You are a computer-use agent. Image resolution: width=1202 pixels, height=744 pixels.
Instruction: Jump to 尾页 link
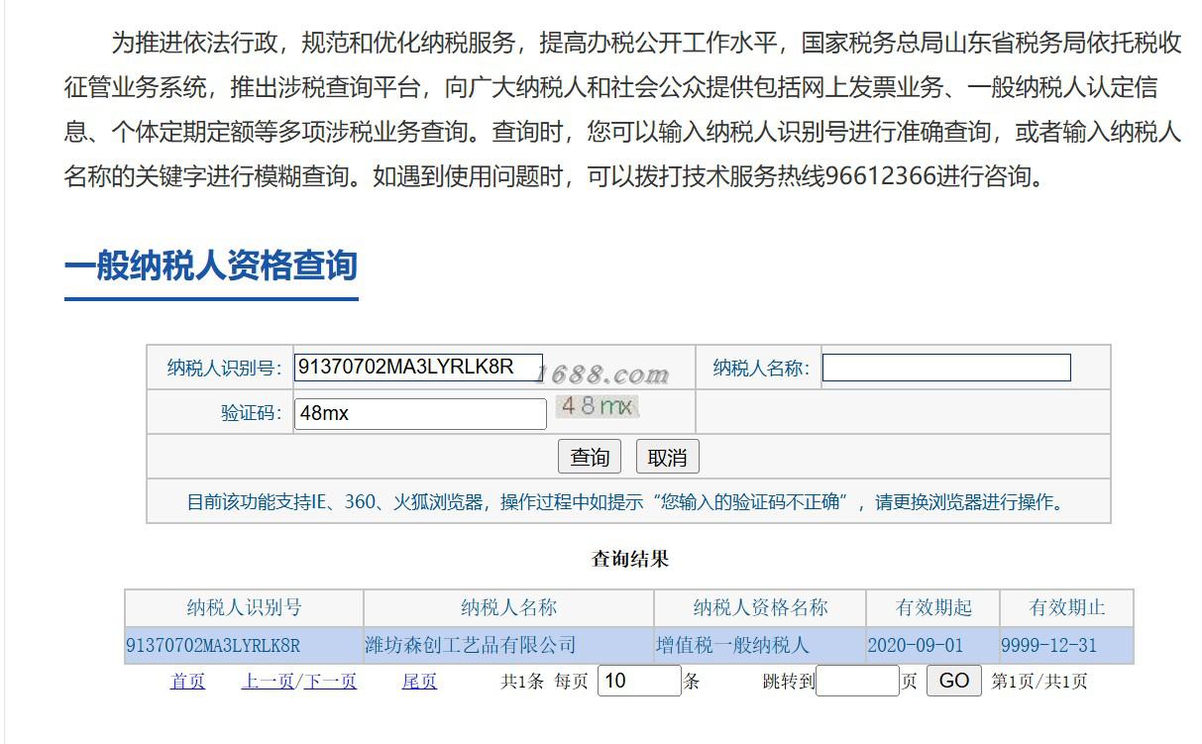(419, 682)
